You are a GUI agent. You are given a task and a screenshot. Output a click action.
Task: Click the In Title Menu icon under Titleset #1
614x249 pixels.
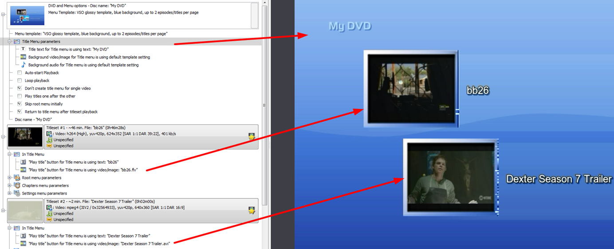pyautogui.click(x=16, y=154)
